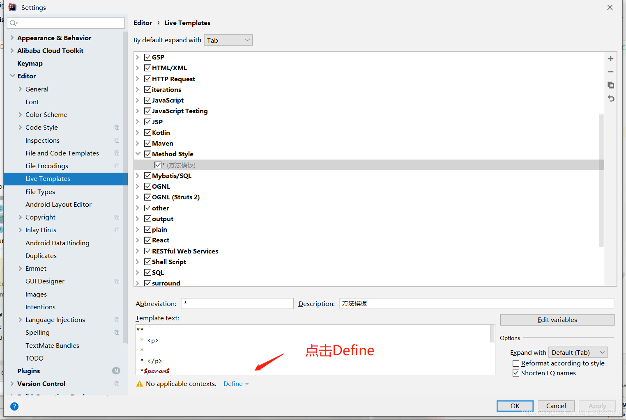This screenshot has height=420, width=626.
Task: Click the IntelliJ logo in title bar
Action: [x=12, y=7]
